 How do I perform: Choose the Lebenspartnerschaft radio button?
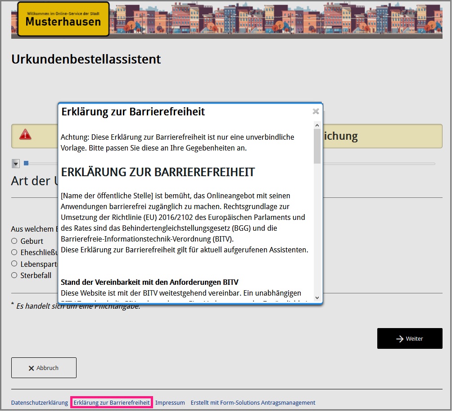coord(14,264)
